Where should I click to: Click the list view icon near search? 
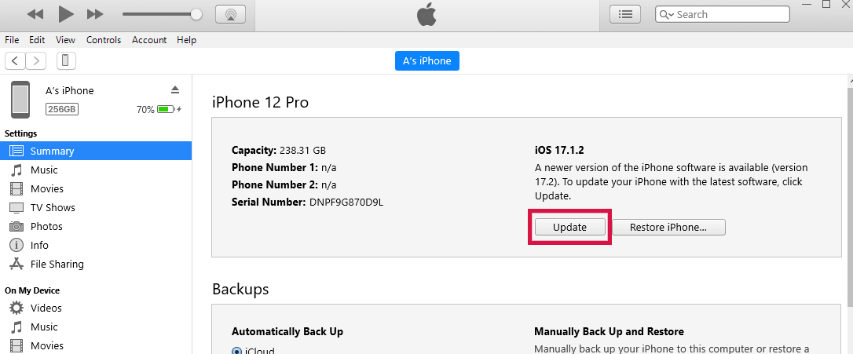tap(625, 14)
